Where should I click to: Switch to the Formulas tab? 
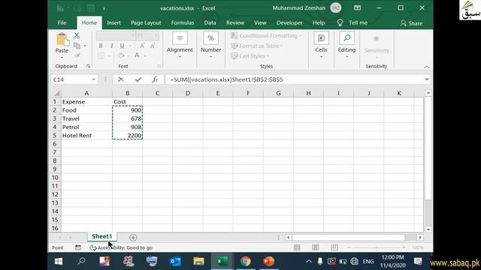tap(183, 23)
